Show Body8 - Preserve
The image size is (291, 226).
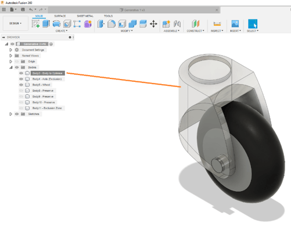[21, 91]
